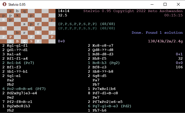Image resolution: width=185 pixels, height=113 pixels.
Task: Click the elapsed time 00:15:15
Action: pos(173,15)
